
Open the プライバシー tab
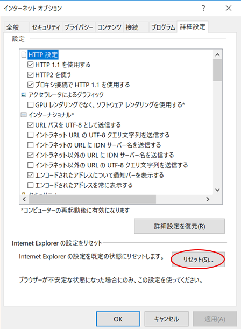79,27
